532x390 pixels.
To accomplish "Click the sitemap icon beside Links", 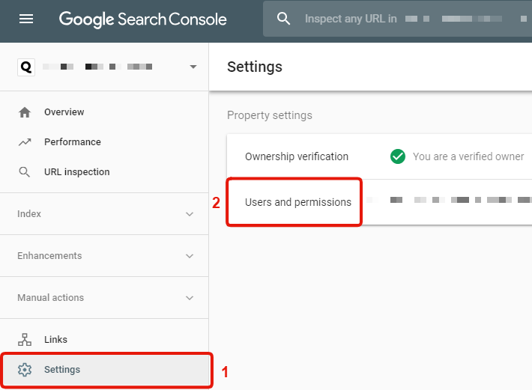I will tap(25, 340).
